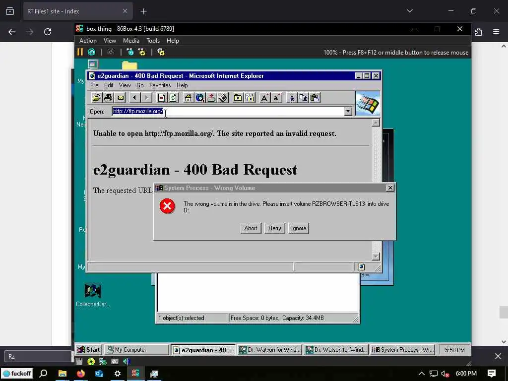Click the Rz find input field
The image size is (508, 381).
click(x=38, y=356)
